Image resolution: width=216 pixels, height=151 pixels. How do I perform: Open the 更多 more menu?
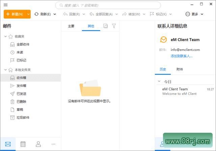pos(194,14)
